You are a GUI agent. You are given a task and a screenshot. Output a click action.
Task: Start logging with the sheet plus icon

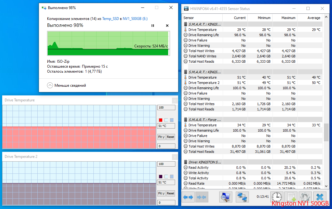[x=291, y=197]
